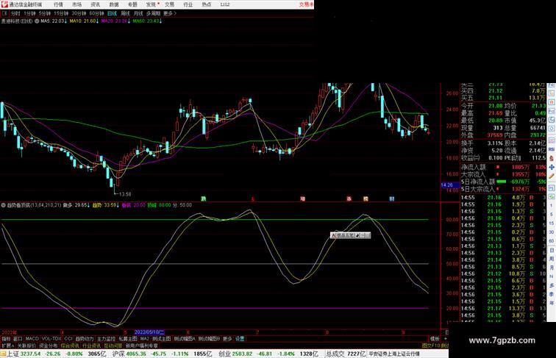The image size is (556, 358).
Task: Select the 15分钟 period
Action: tap(60, 13)
